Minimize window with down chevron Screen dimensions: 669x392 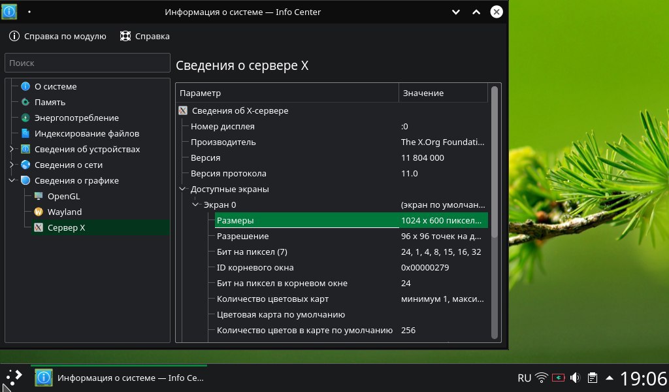[x=455, y=12]
